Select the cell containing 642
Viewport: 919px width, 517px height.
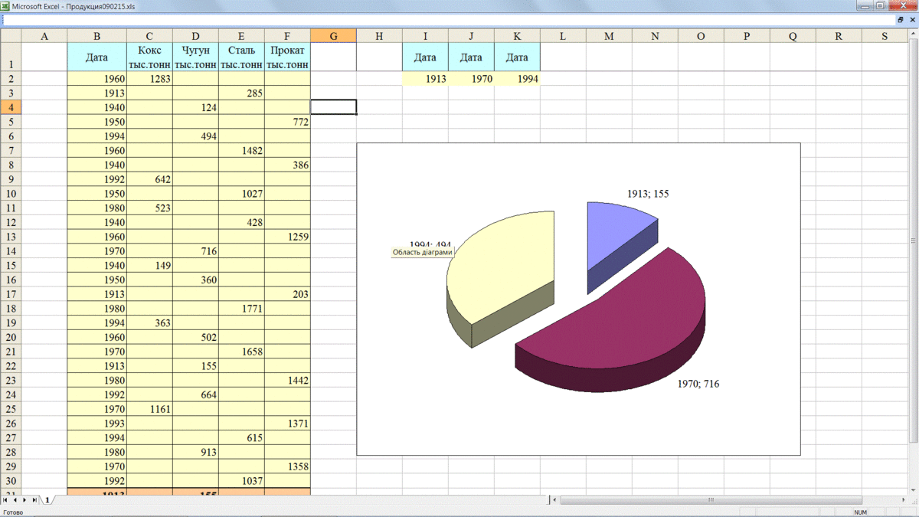[x=149, y=179]
